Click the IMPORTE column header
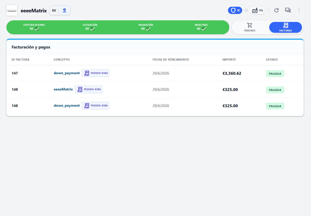311x216 pixels. click(229, 60)
